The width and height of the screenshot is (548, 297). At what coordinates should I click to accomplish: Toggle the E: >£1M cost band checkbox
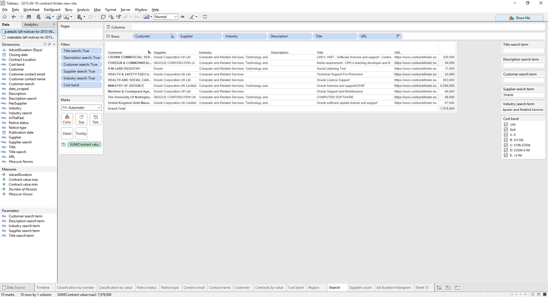[506, 155]
